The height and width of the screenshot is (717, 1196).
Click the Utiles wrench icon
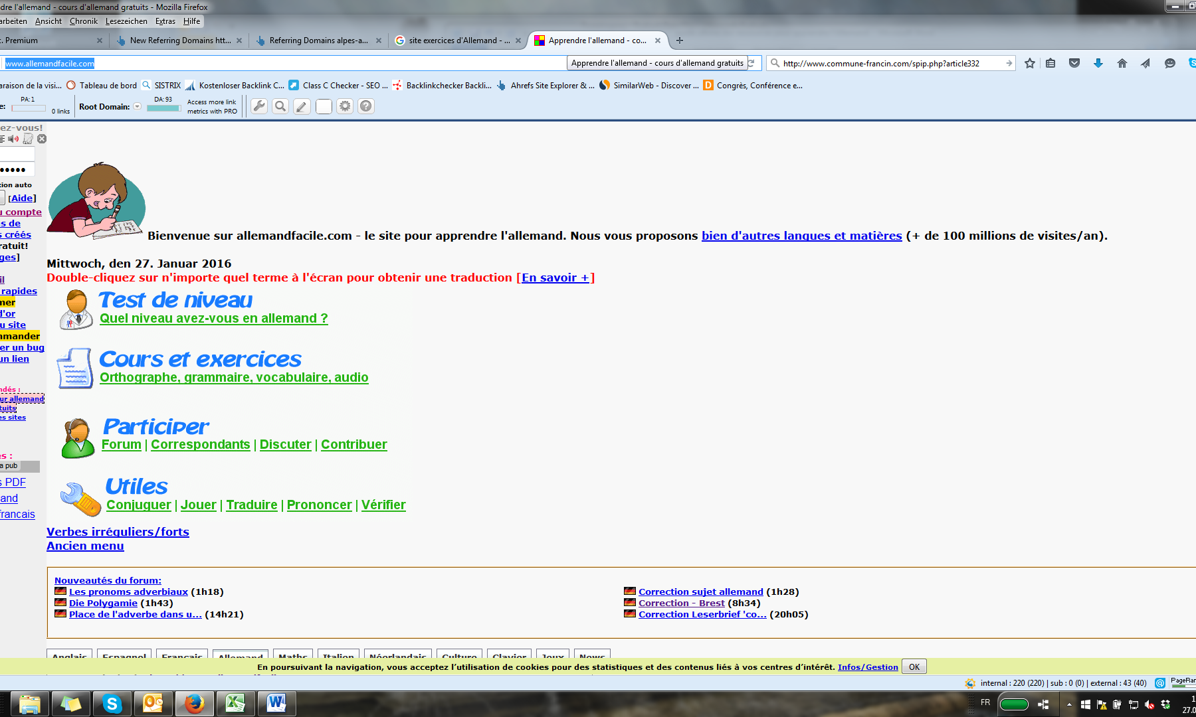(80, 499)
